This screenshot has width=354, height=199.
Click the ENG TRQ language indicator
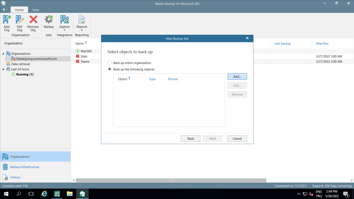coord(319,194)
